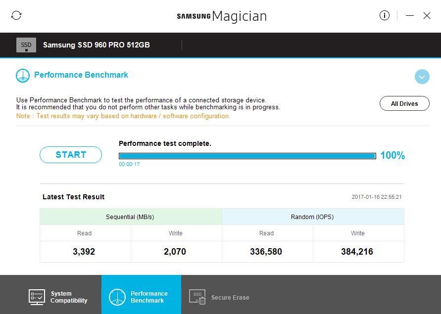Screen dimensions: 441x314
Task: Click the random read value 336,580
Action: point(266,252)
